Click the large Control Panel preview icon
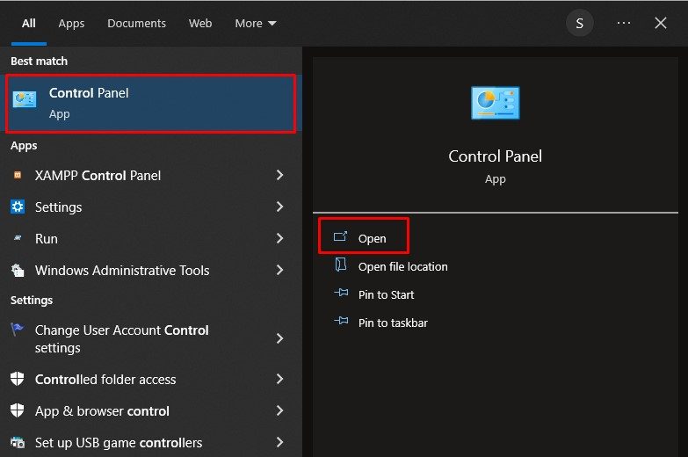This screenshot has width=688, height=457. (495, 103)
